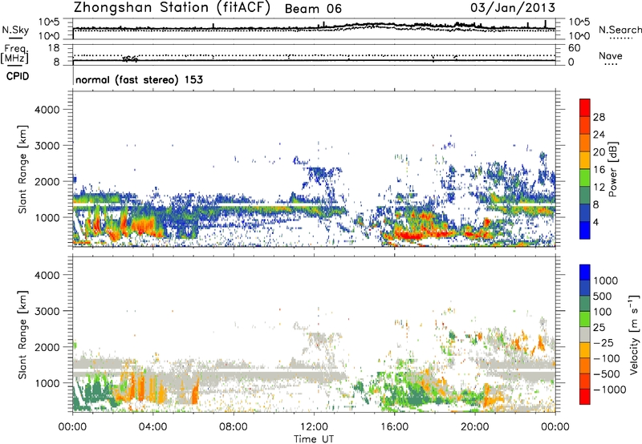
Task: Click the 'Nave' legend label
Action: point(611,56)
